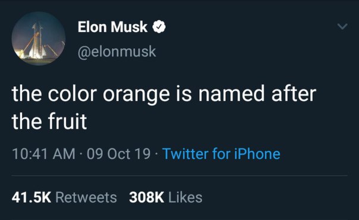Open the Elon Musk display name
The width and height of the screenshot is (359, 220).
click(x=112, y=27)
